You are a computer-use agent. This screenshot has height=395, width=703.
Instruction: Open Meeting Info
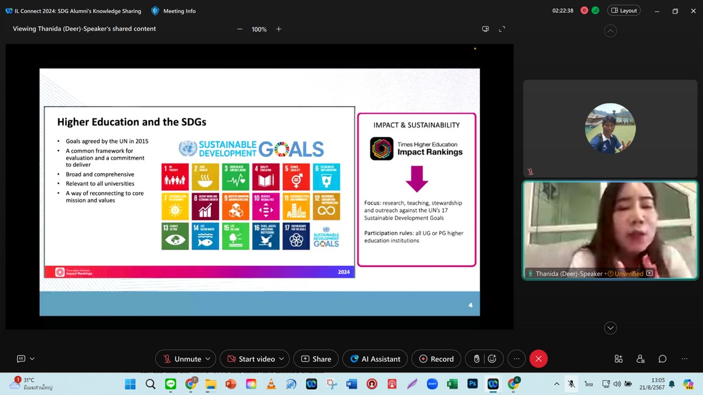point(173,11)
